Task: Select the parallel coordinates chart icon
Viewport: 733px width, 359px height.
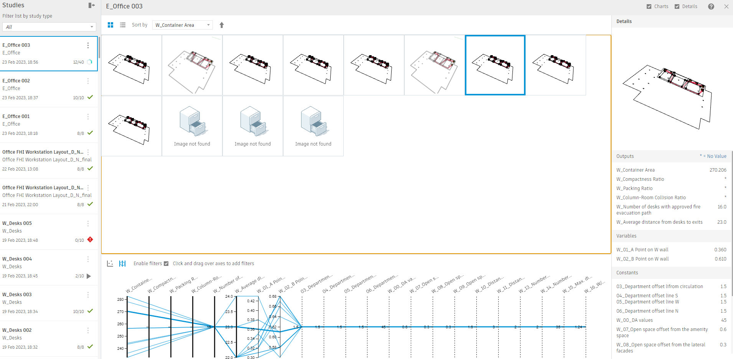Action: [123, 263]
